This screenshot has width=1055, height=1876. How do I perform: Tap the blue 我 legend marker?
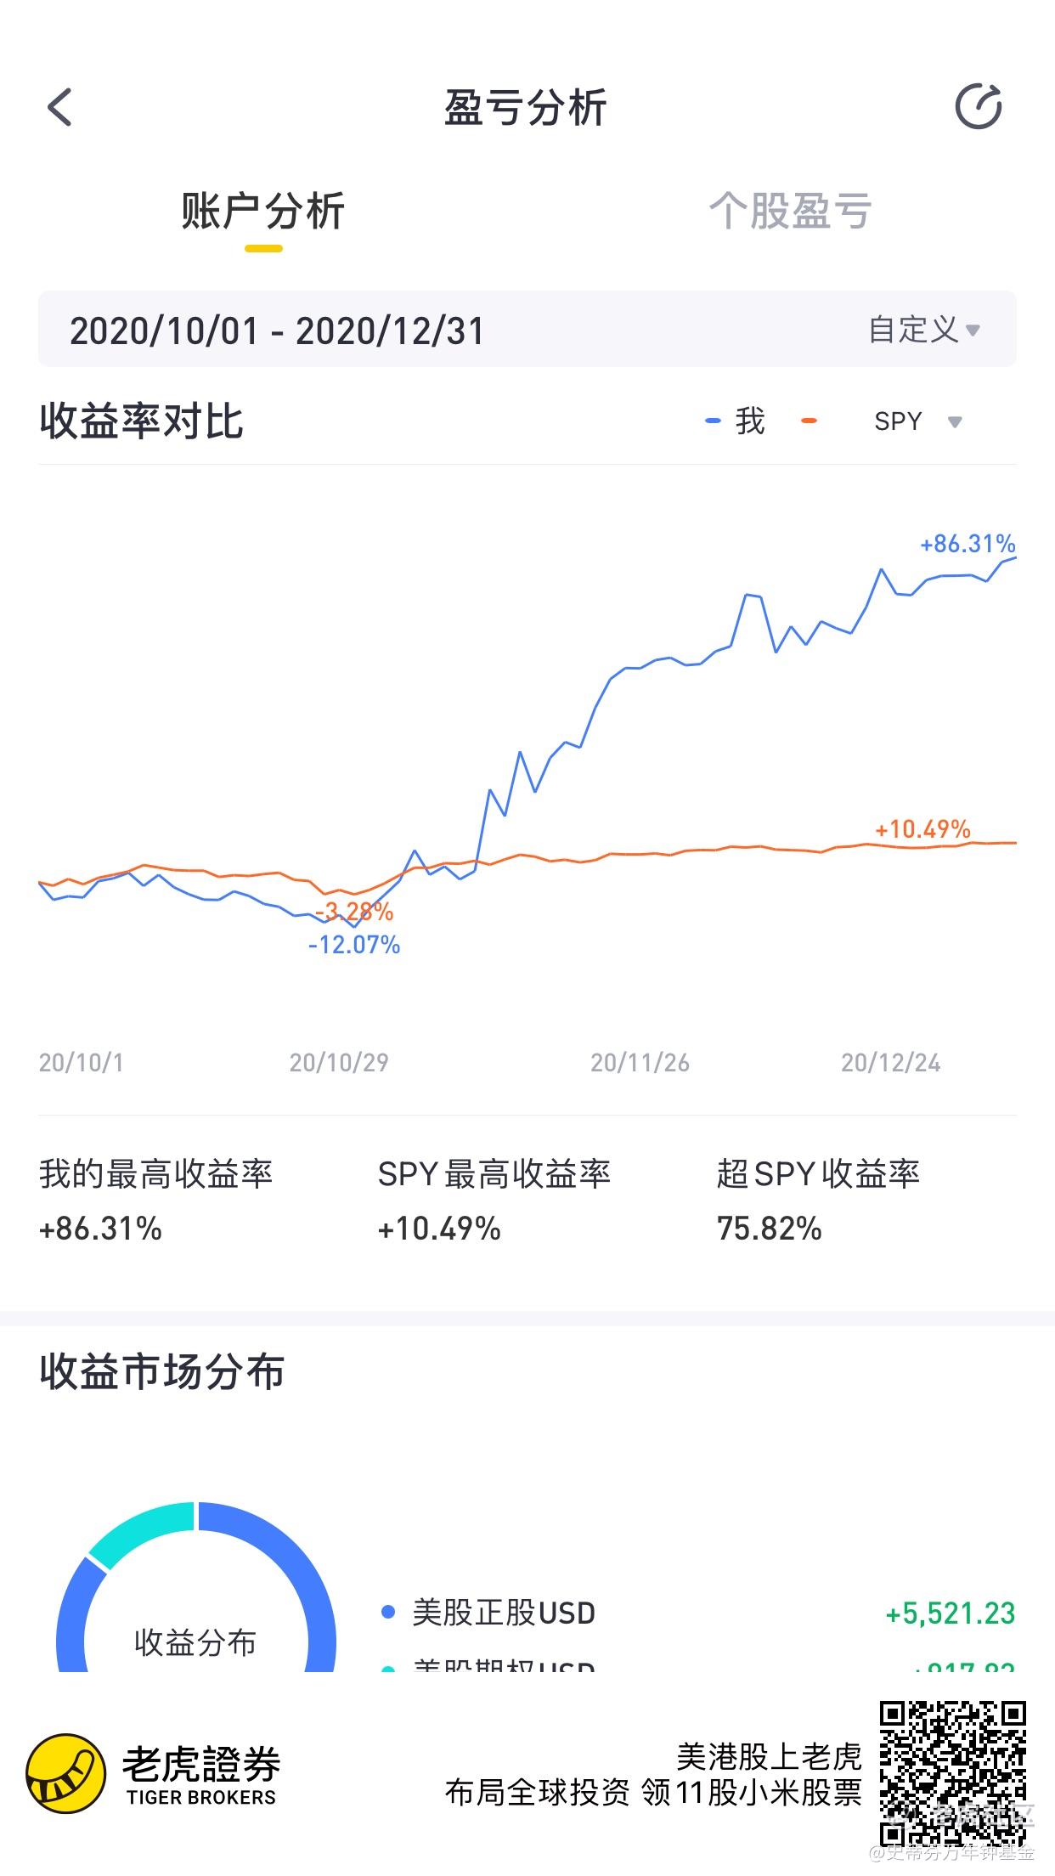713,421
